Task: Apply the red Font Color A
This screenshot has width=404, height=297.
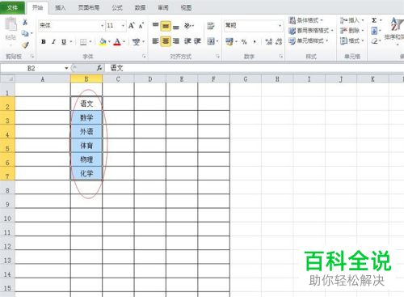Action: pyautogui.click(x=117, y=42)
